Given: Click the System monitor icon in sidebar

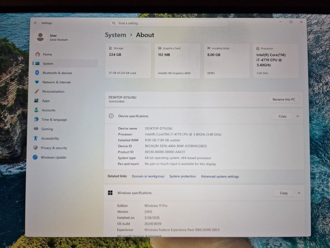Looking at the screenshot, I should click(37, 63).
